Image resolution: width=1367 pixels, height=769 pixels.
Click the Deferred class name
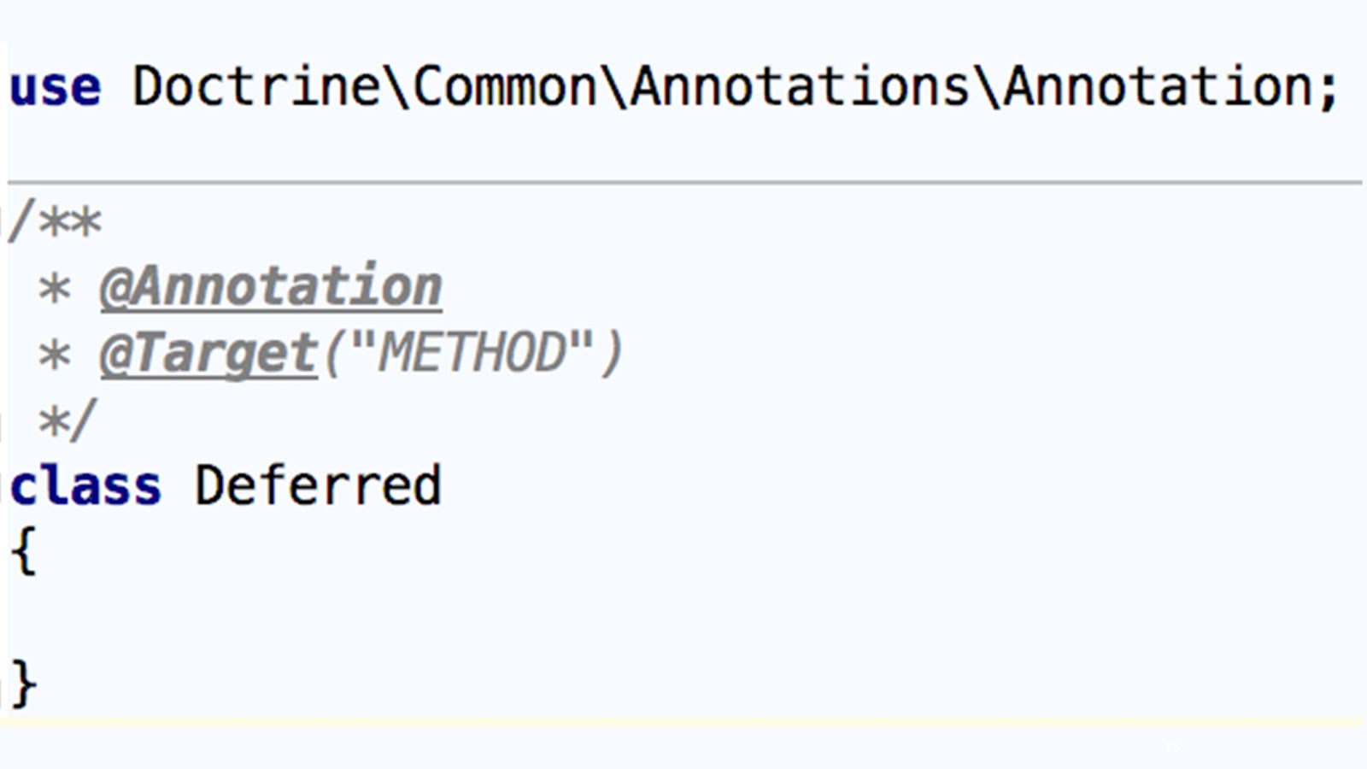point(318,486)
